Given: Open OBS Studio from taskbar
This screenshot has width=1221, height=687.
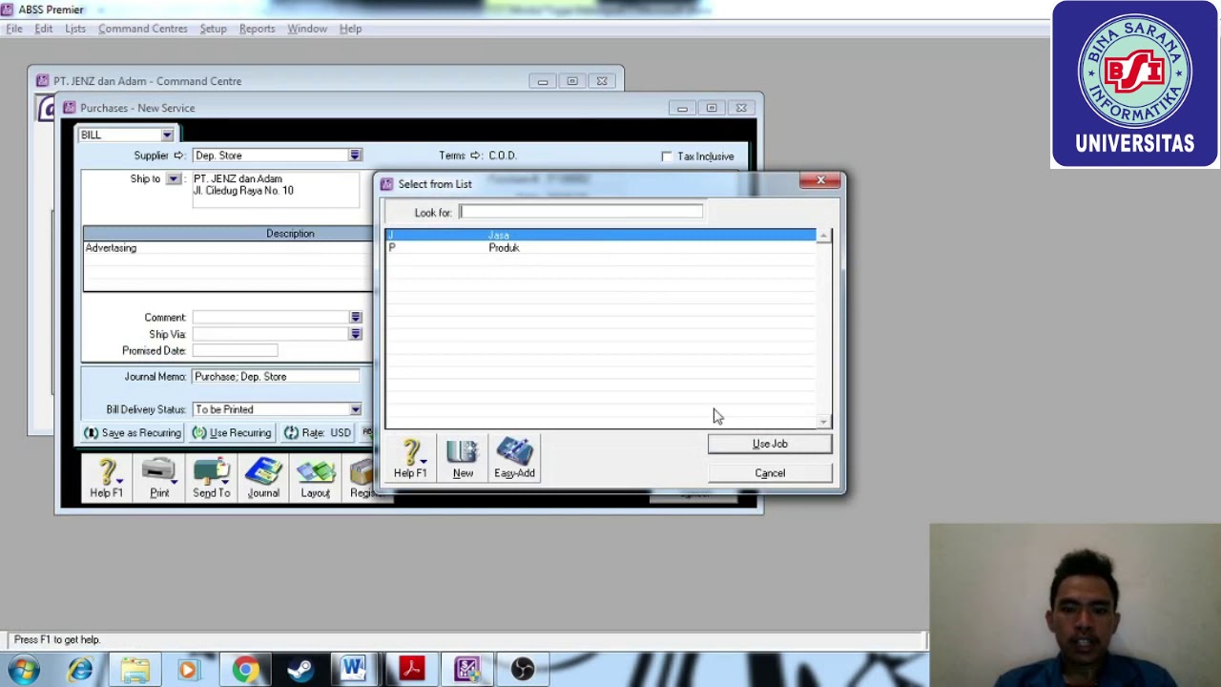Looking at the screenshot, I should tap(522, 670).
